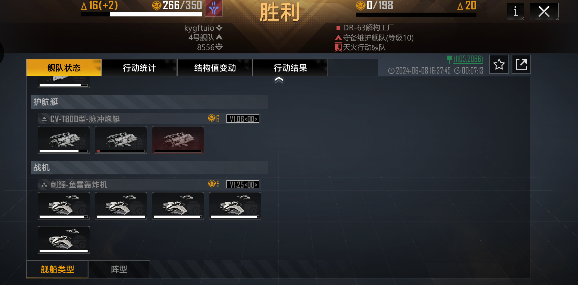578x285 pixels.
Task: Click the red bookmark icon by 天火行动纵队
Action: point(338,47)
